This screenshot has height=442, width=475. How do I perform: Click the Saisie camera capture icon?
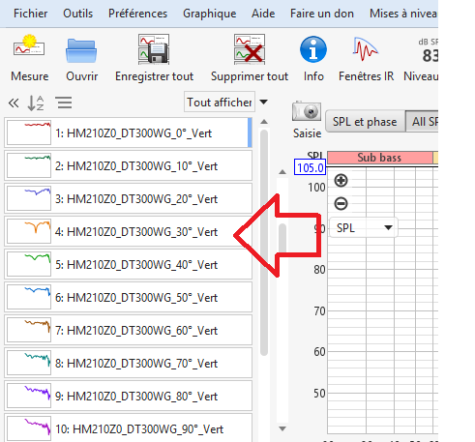coord(307,111)
